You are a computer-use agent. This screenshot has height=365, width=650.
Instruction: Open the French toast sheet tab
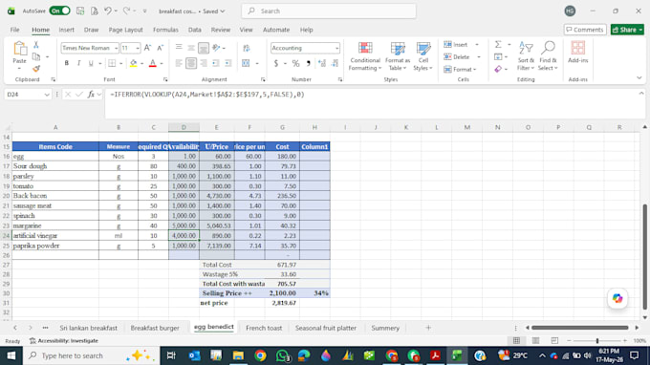(x=264, y=328)
